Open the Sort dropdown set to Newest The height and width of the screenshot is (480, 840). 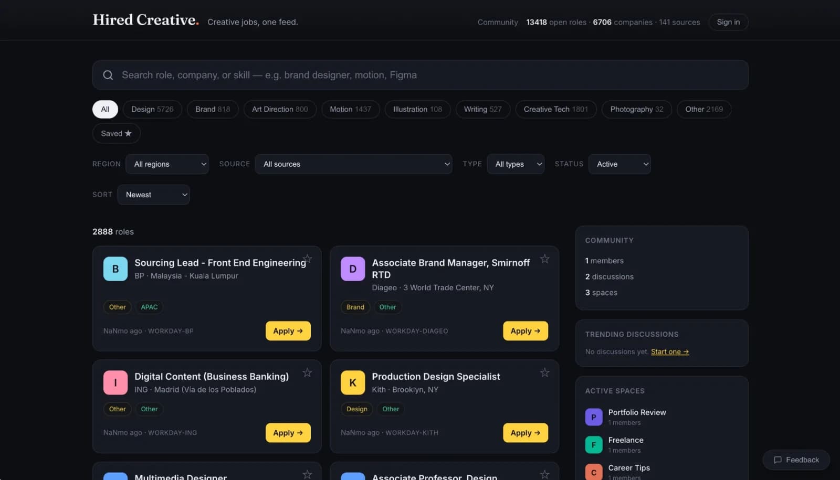pos(153,195)
